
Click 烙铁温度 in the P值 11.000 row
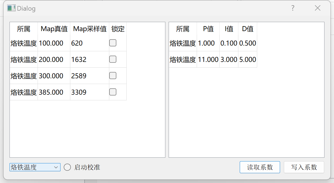[x=183, y=59]
